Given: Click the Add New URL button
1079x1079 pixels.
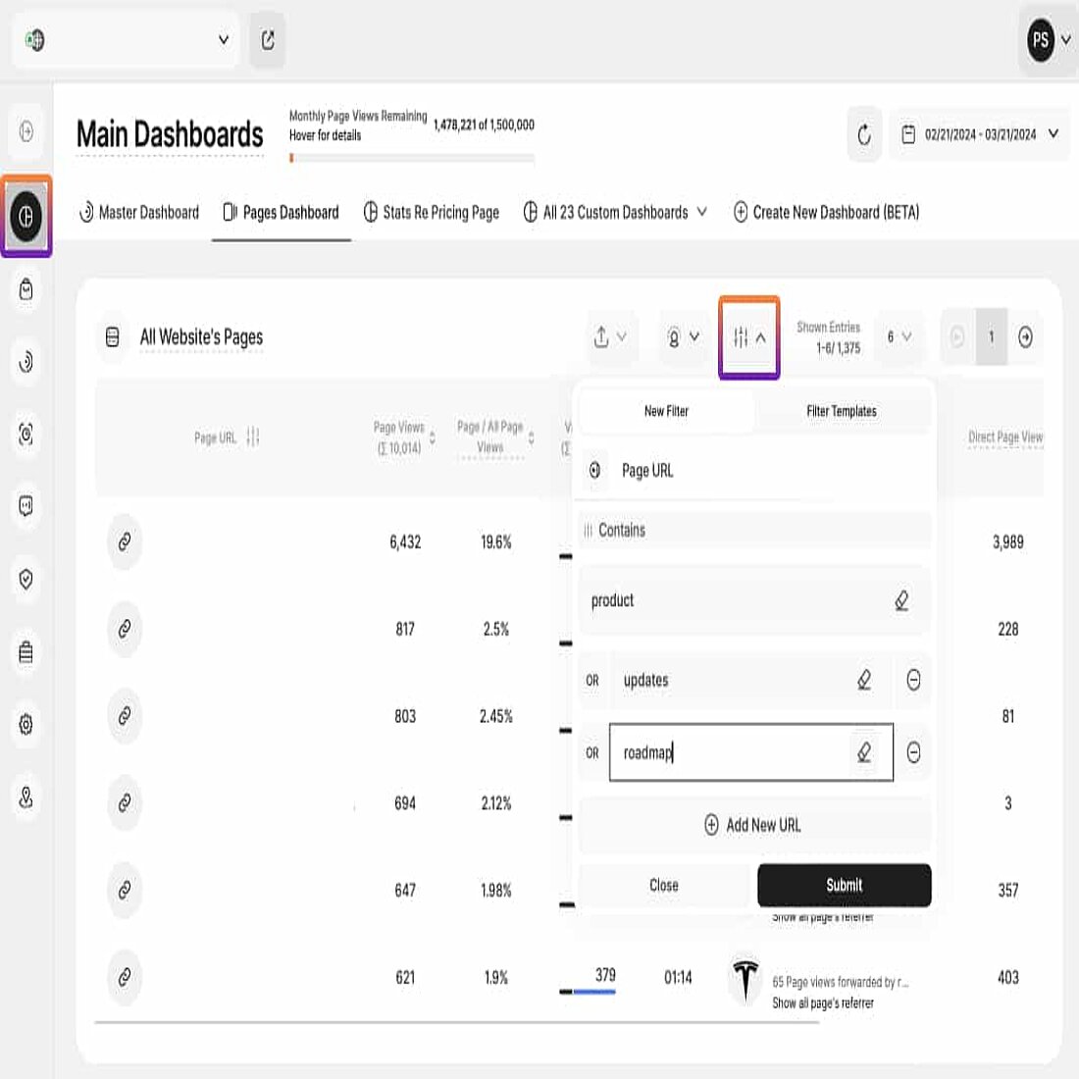Looking at the screenshot, I should coord(755,825).
